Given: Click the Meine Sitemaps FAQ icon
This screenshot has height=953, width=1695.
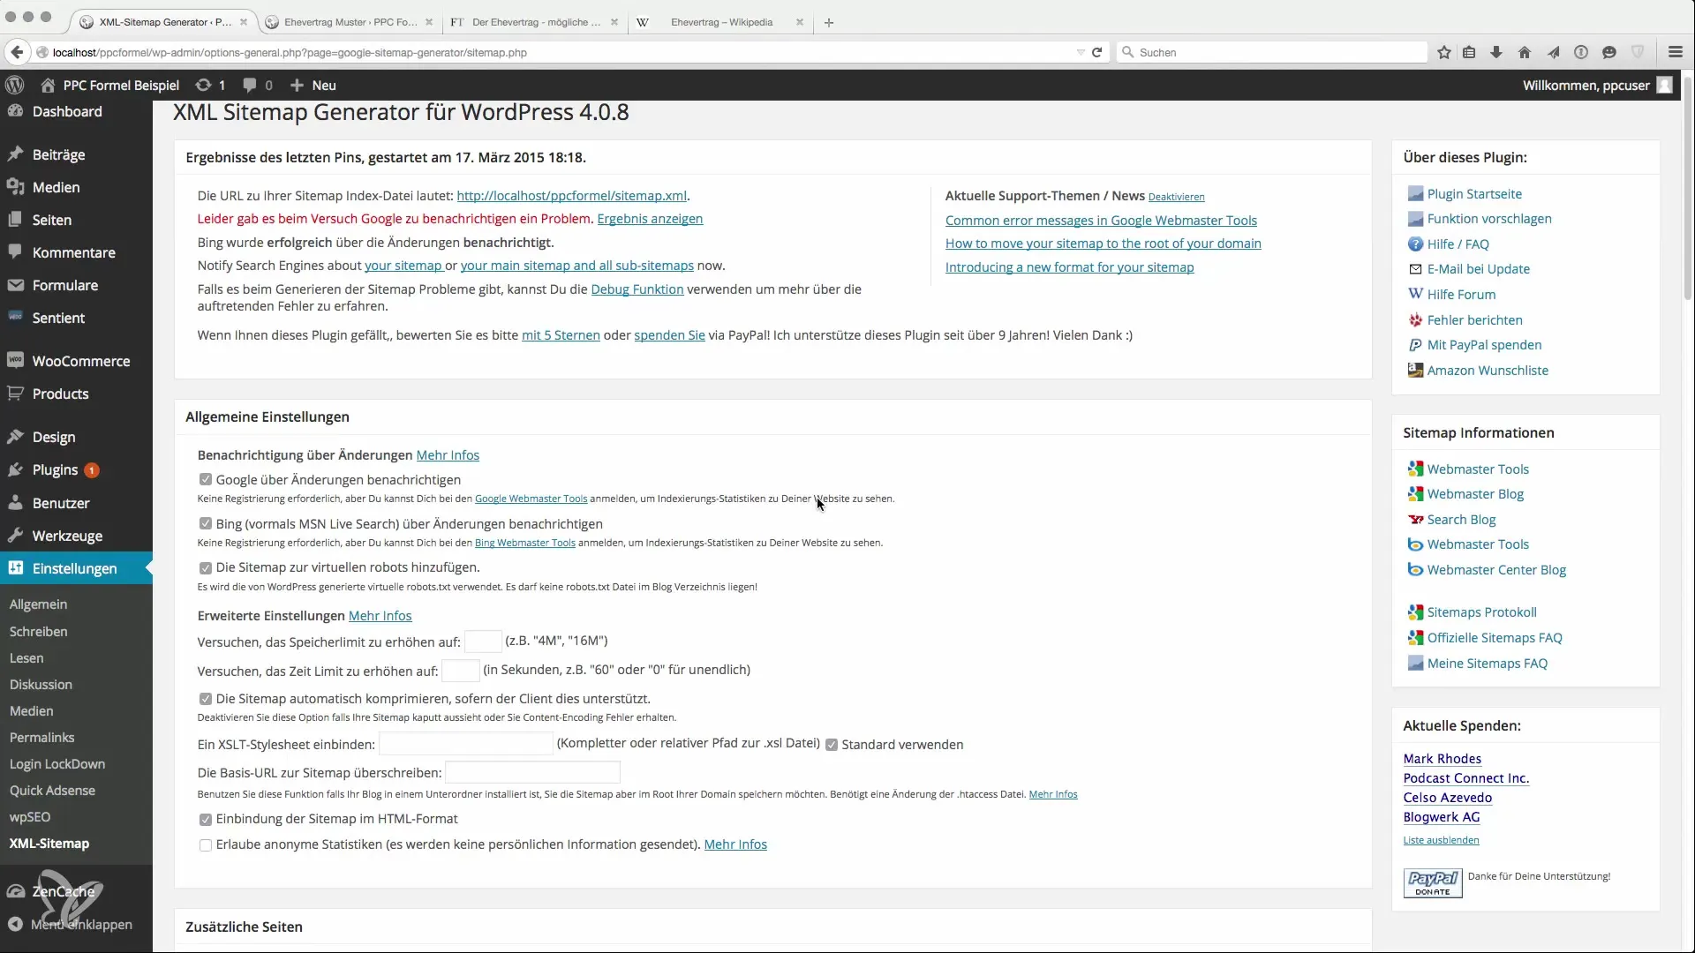Looking at the screenshot, I should tap(1415, 664).
